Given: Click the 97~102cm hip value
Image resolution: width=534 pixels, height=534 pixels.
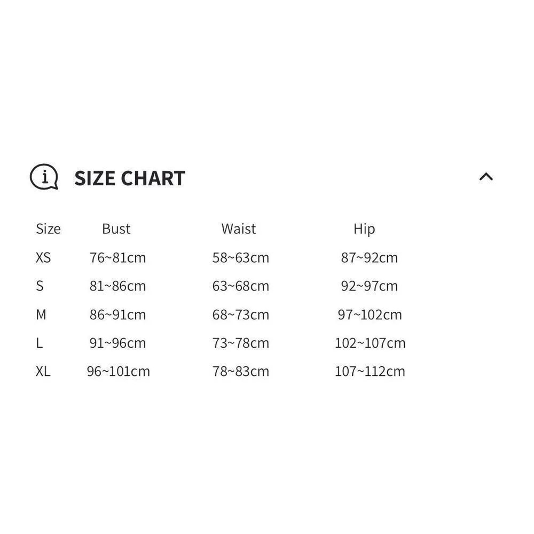Looking at the screenshot, I should (x=370, y=315).
